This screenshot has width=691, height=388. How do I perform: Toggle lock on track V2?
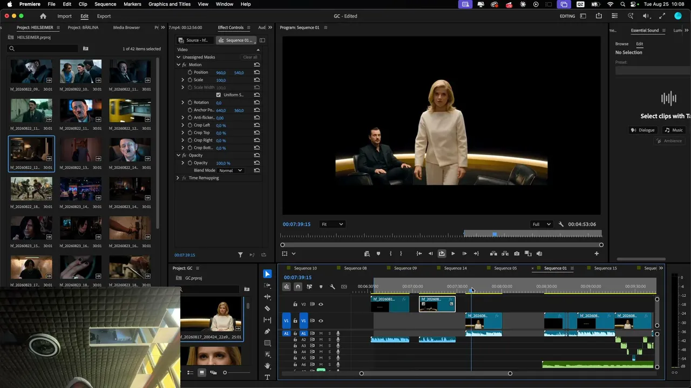(x=295, y=304)
